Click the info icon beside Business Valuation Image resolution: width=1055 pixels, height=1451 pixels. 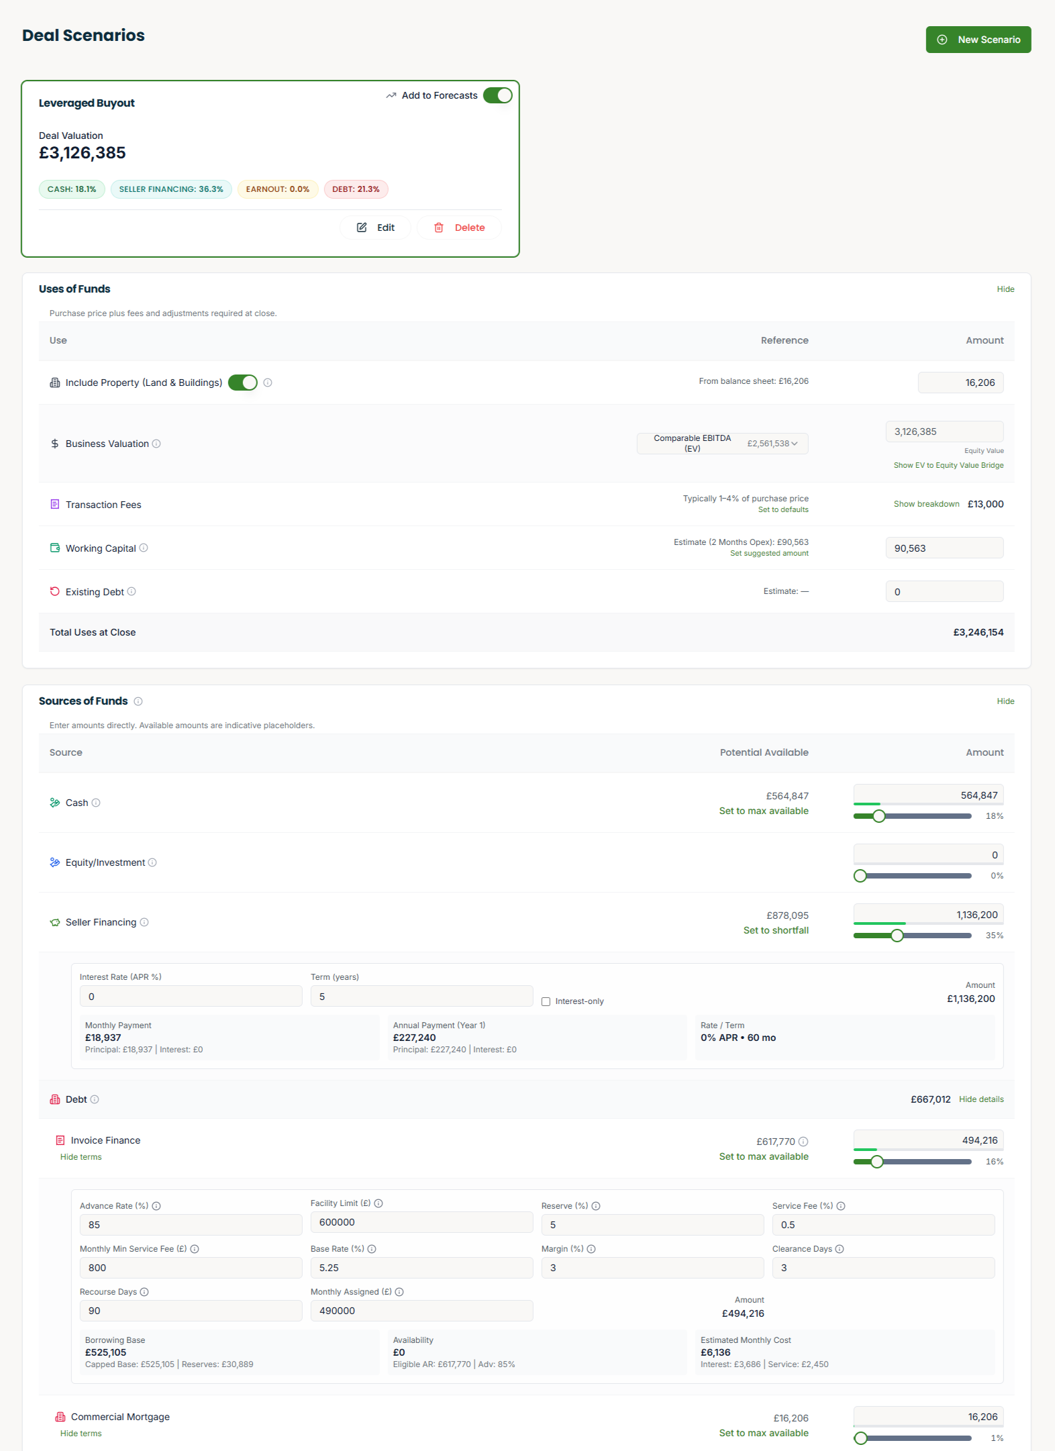click(156, 444)
